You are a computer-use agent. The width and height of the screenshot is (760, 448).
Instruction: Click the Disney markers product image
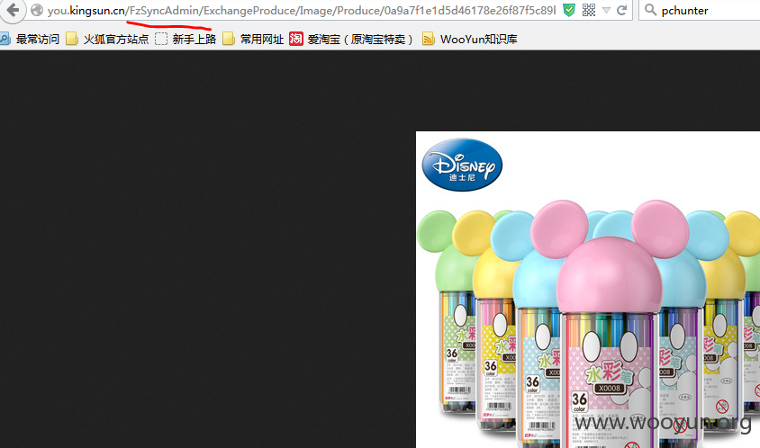588,290
